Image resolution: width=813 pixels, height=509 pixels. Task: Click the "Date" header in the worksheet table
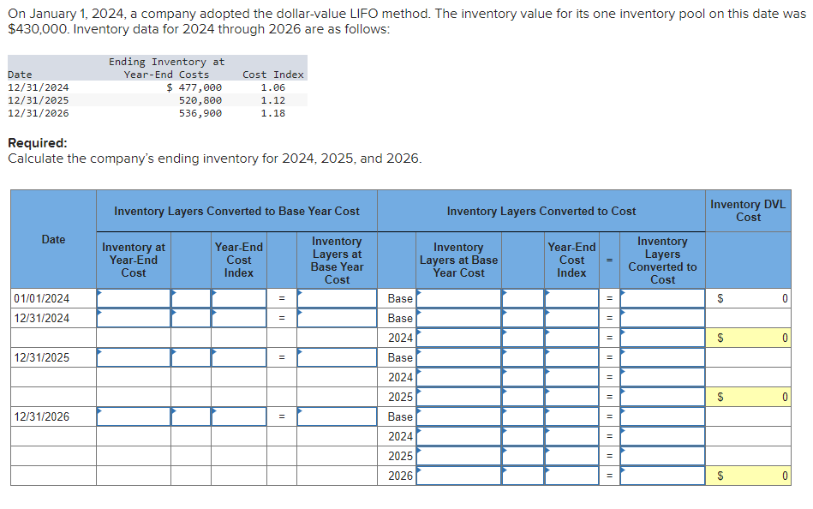53,239
